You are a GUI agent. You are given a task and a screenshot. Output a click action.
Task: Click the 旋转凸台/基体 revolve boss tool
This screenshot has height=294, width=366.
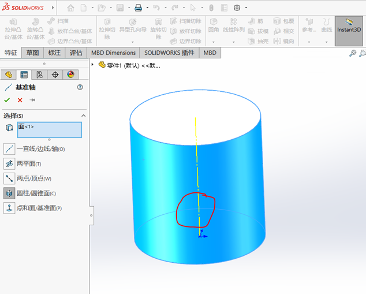point(35,29)
